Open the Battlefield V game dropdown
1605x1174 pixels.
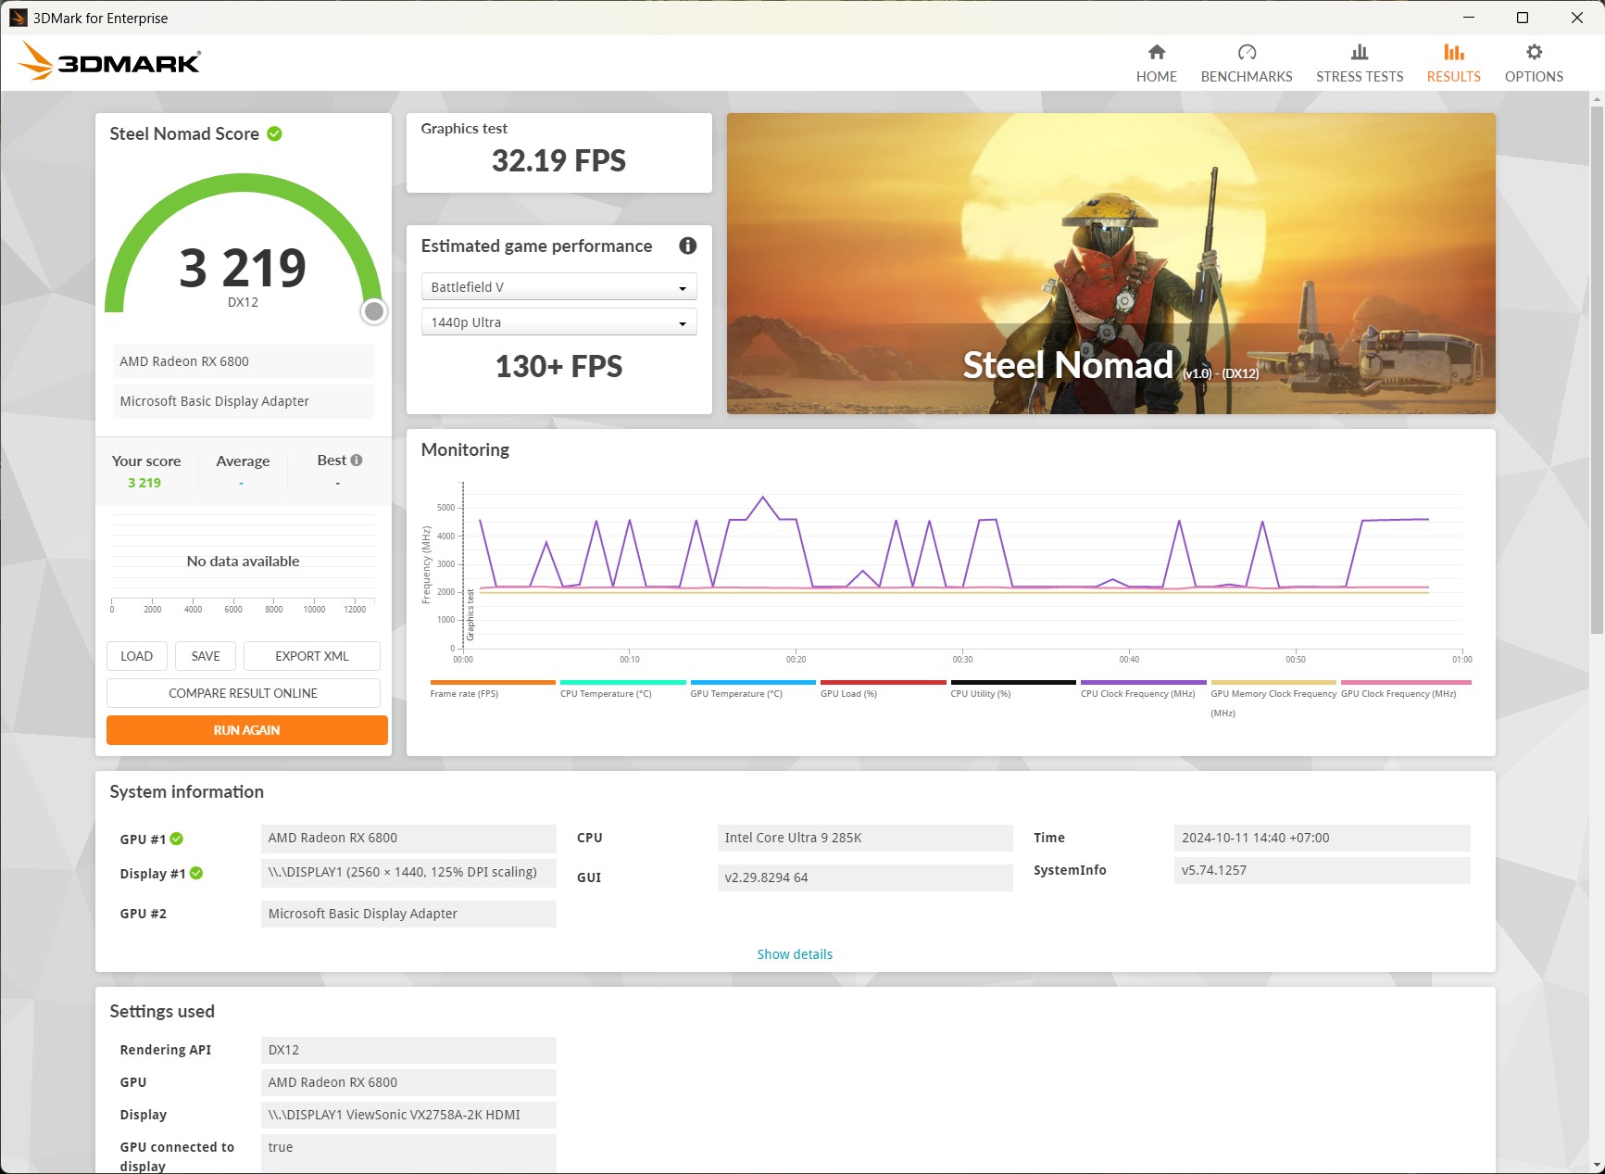click(x=558, y=287)
